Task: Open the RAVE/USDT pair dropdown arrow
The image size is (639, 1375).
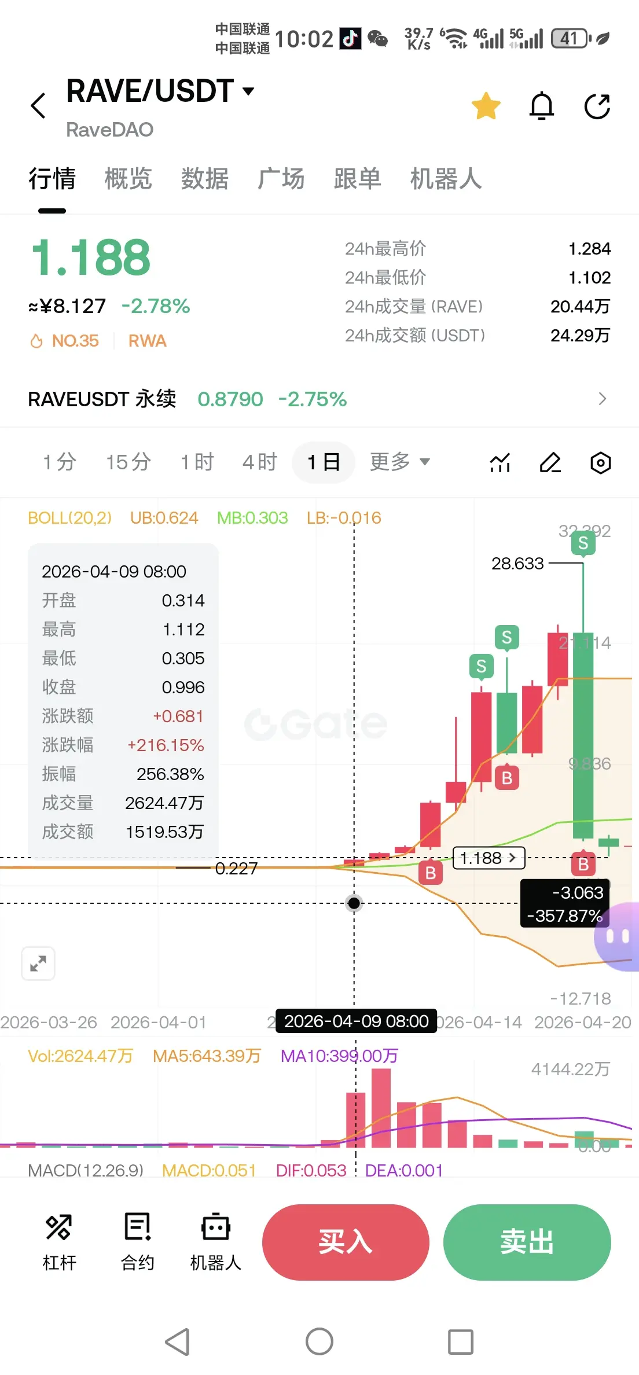Action: point(248,91)
